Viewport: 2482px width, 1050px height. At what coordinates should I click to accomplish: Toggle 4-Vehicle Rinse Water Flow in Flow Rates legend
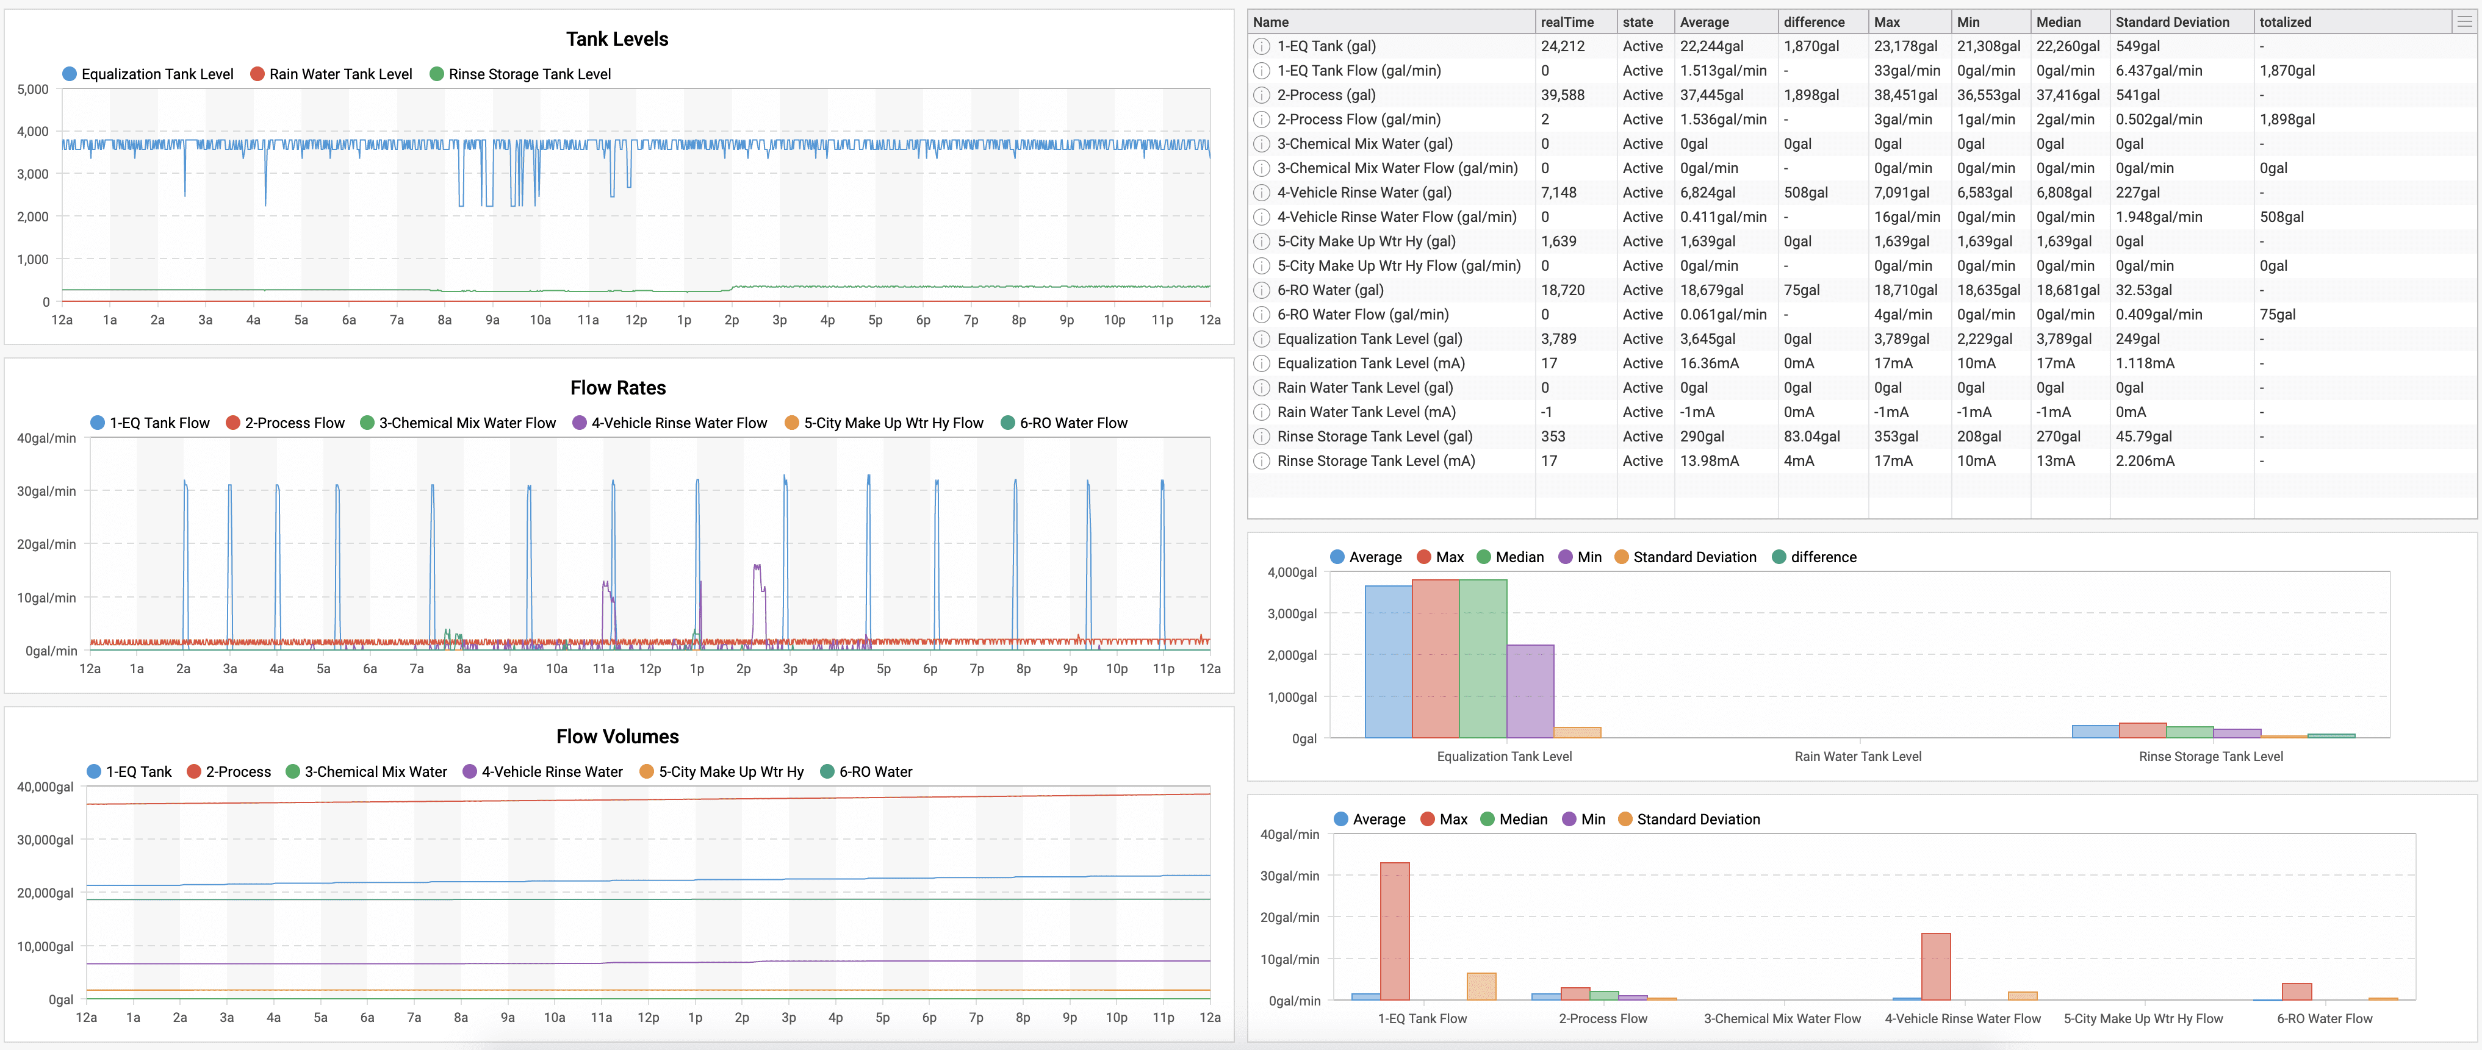[x=671, y=423]
